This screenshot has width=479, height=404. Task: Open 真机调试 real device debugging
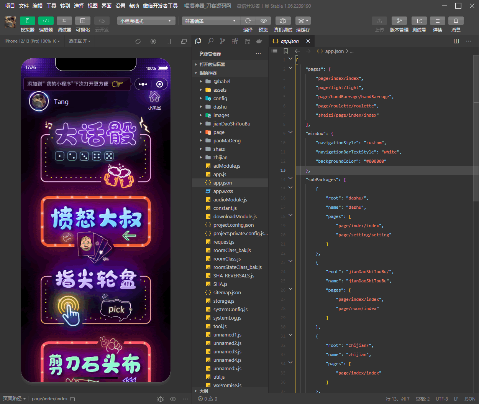tap(283, 21)
